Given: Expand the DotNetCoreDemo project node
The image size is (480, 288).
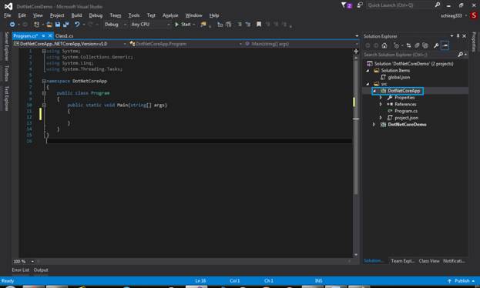Looking at the screenshot, I should tap(374, 125).
